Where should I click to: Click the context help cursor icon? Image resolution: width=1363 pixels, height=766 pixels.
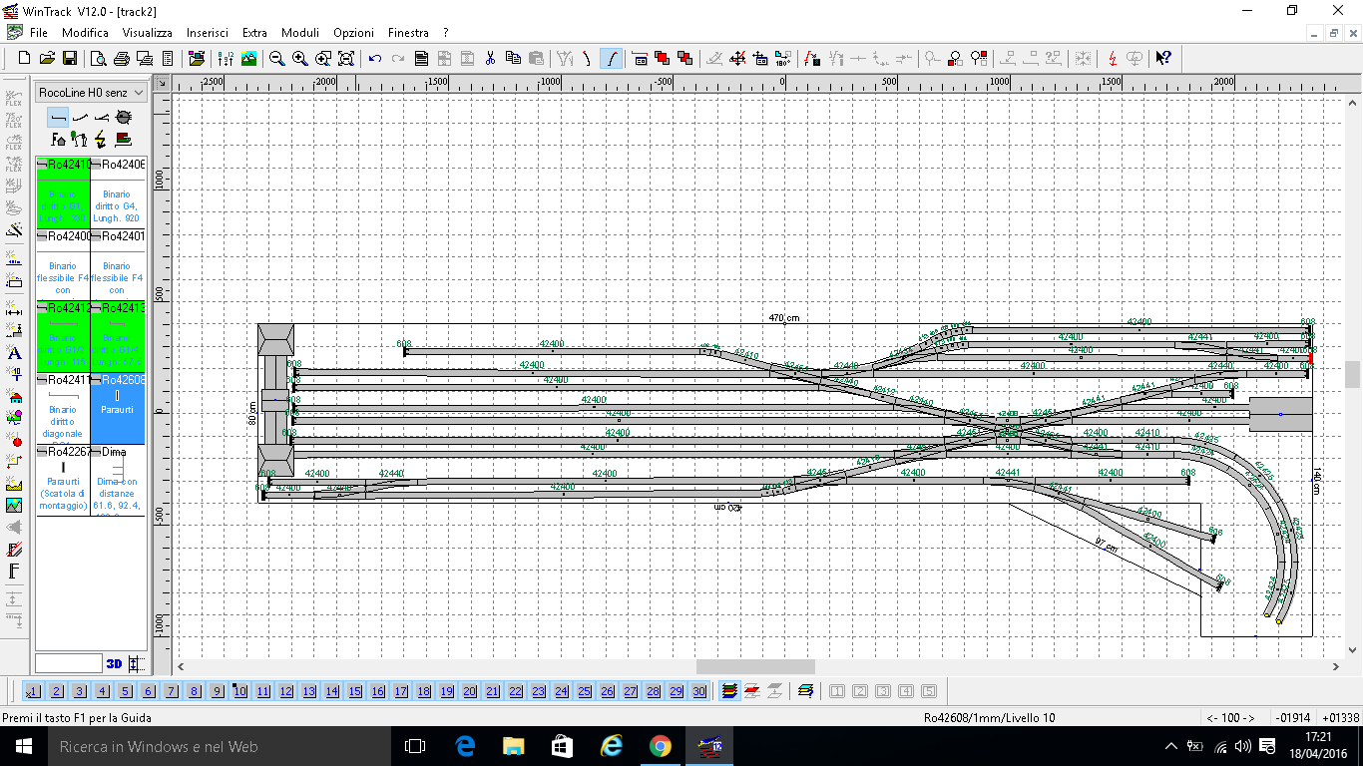(1162, 59)
